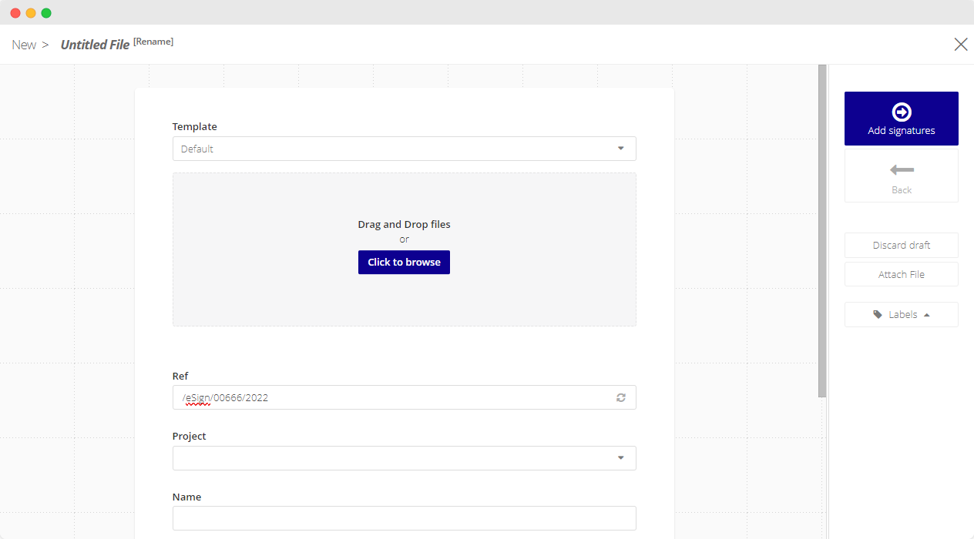This screenshot has width=974, height=539.
Task: Click the green macOS maximize button
Action: coord(46,13)
